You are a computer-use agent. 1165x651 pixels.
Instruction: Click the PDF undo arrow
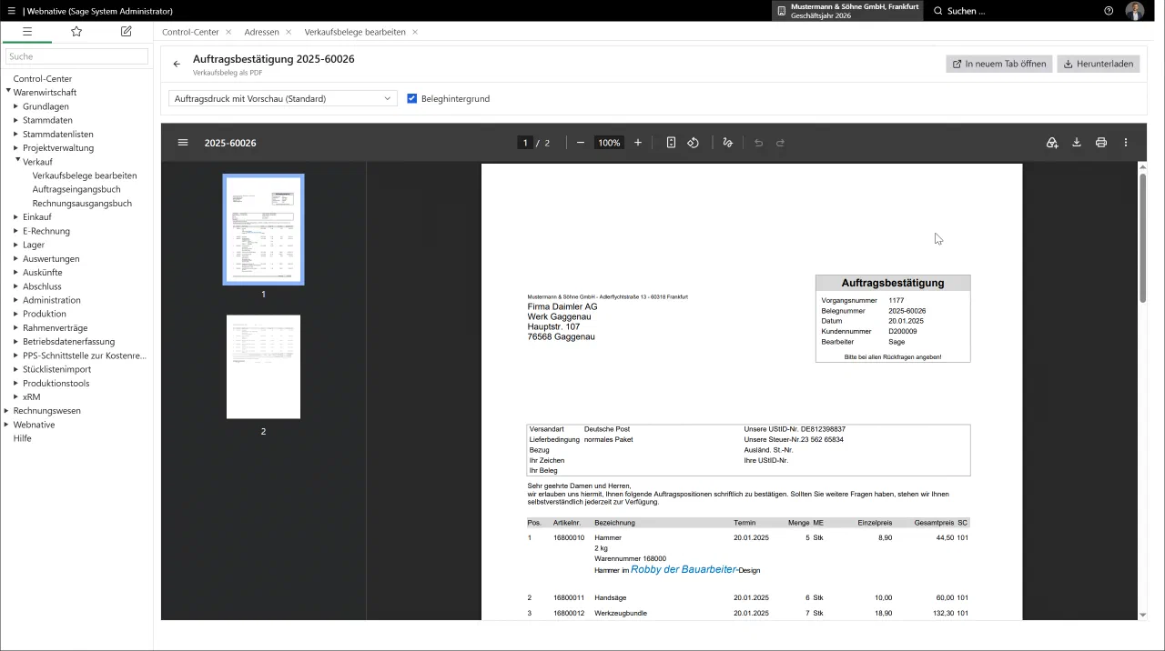[x=758, y=143]
